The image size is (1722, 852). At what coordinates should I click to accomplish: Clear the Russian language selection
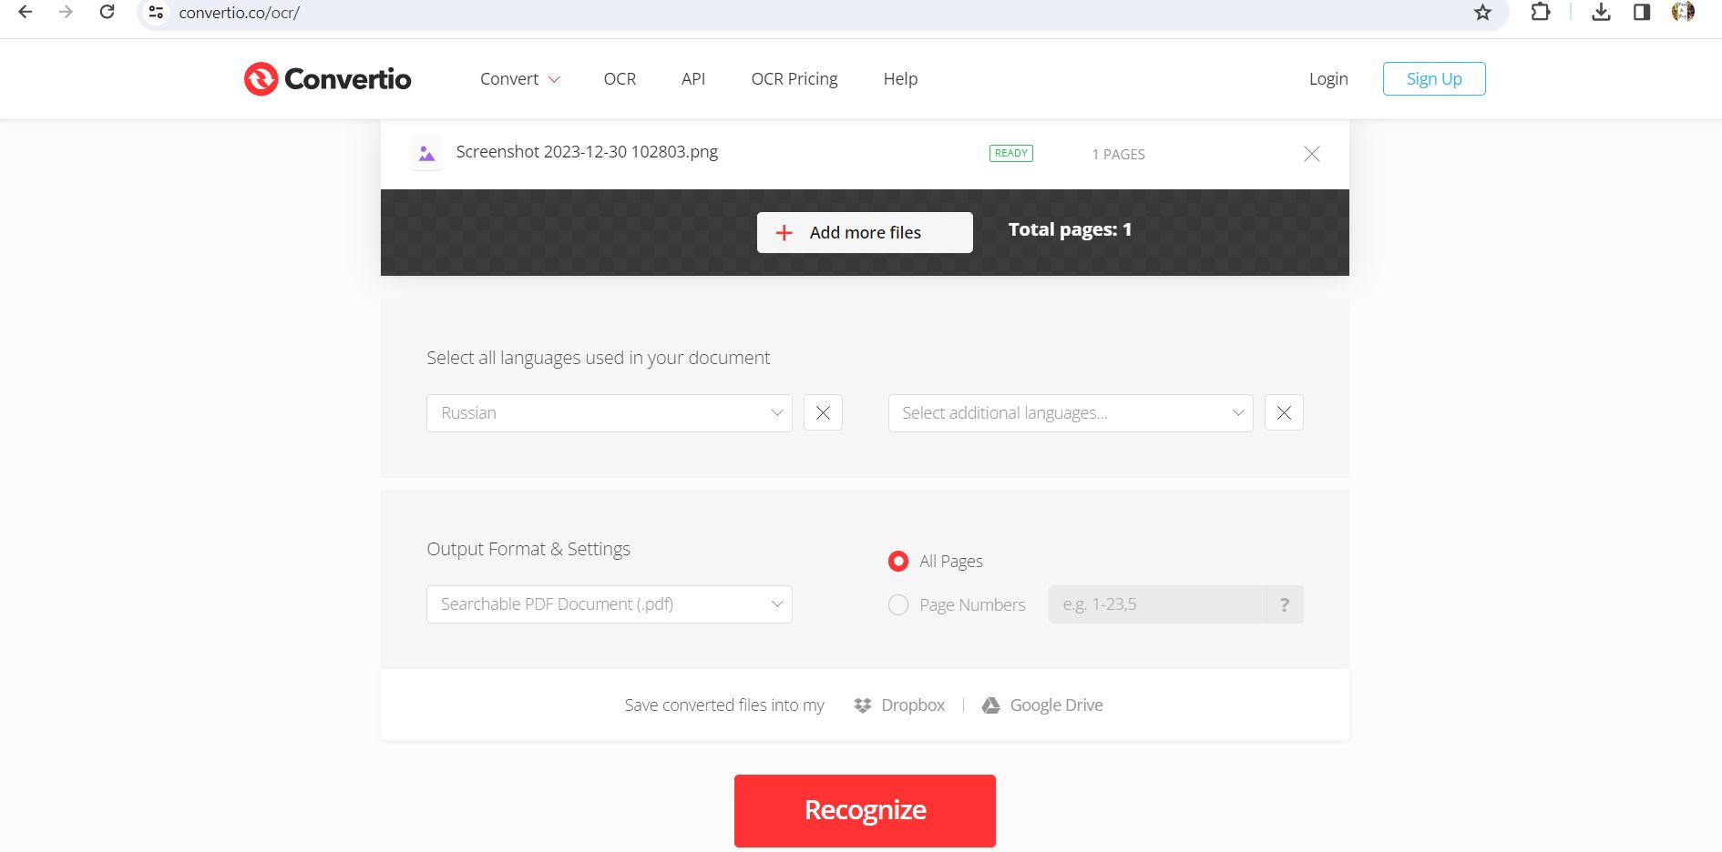click(822, 412)
